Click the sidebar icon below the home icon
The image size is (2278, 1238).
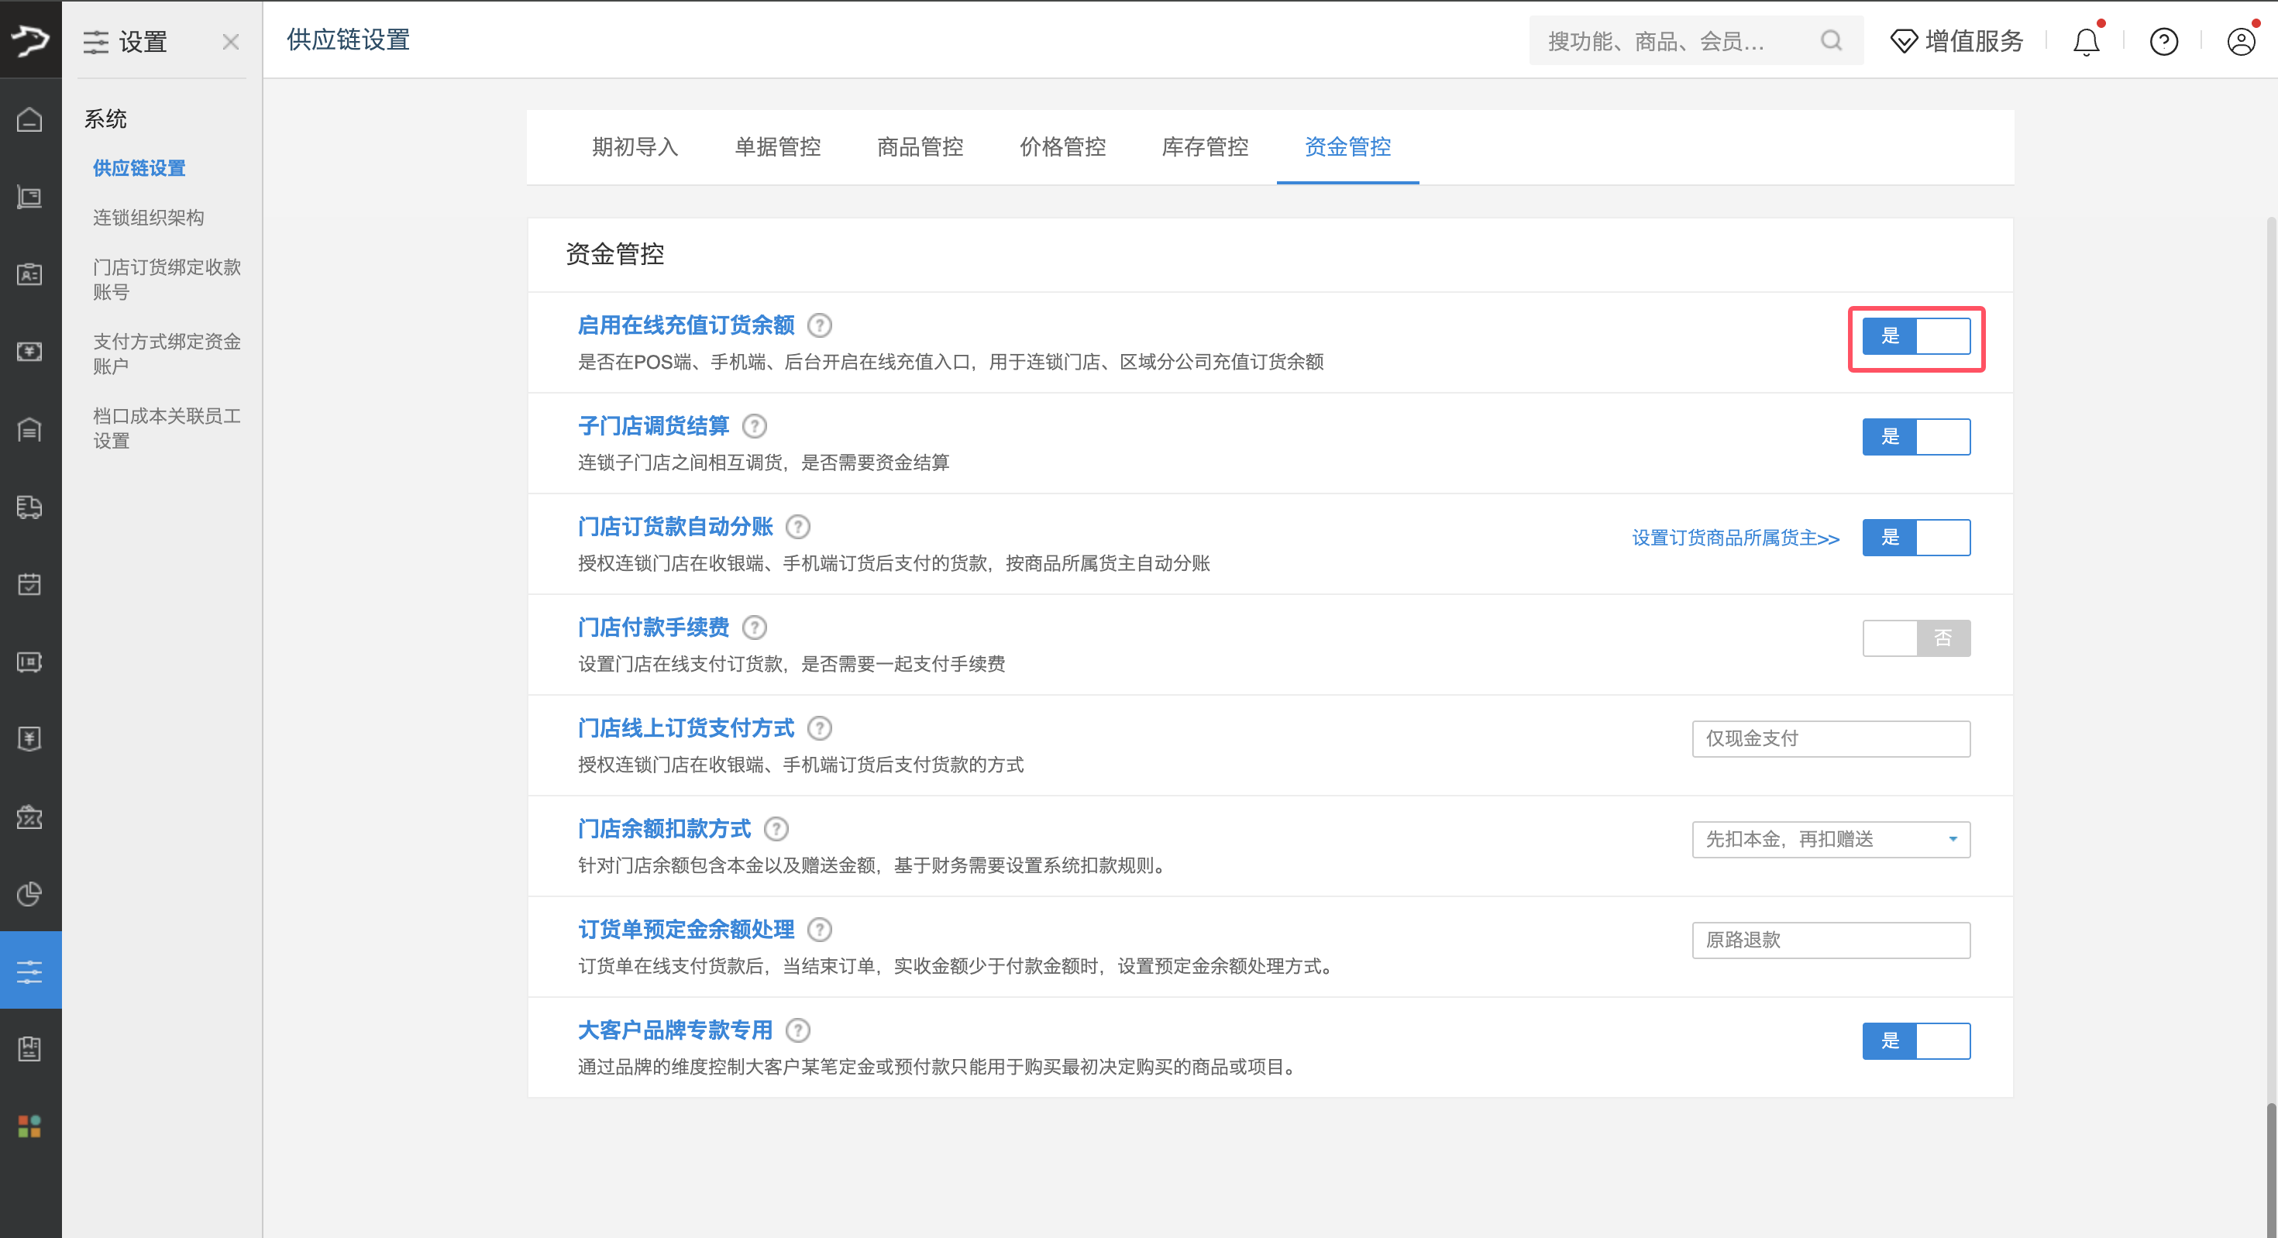click(x=30, y=196)
